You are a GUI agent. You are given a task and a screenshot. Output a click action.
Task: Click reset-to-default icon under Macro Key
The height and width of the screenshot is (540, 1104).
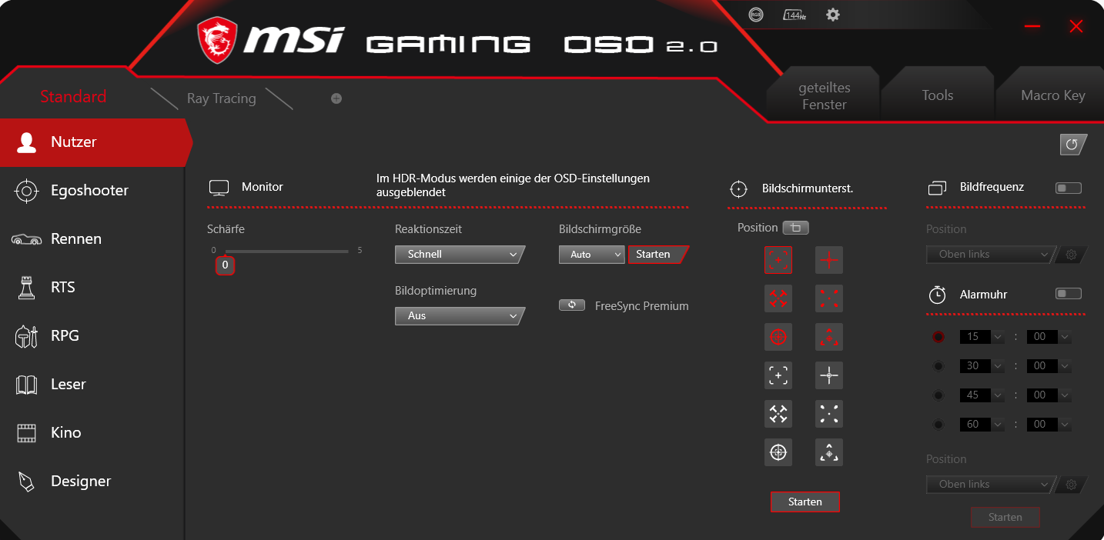[1073, 145]
